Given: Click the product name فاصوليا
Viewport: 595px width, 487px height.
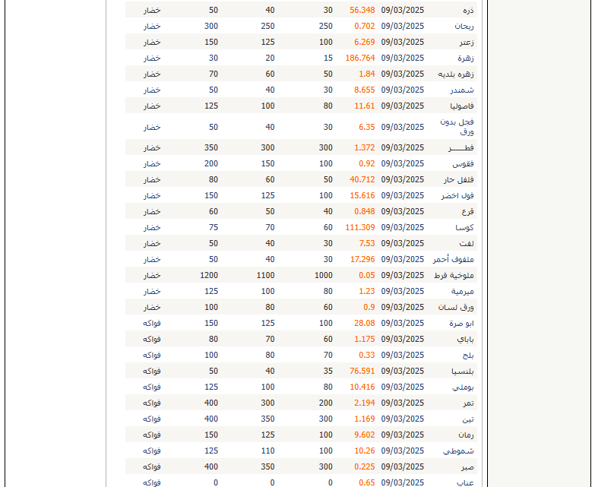Looking at the screenshot, I should (462, 106).
